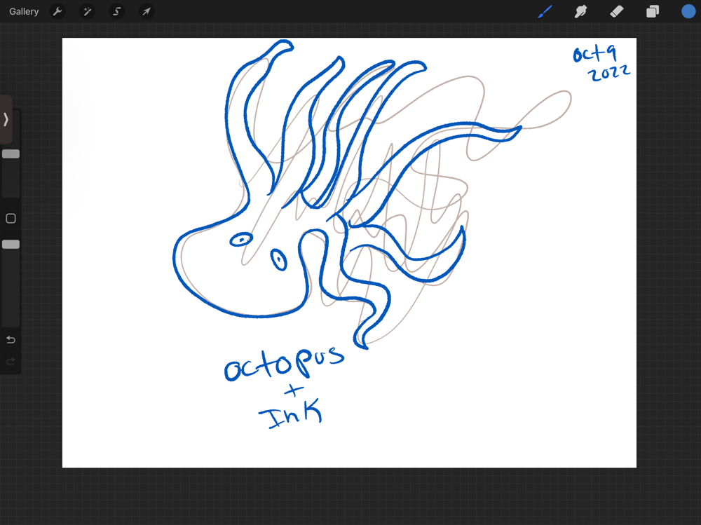This screenshot has width=701, height=525.
Task: Open the Actions wrench menu
Action: point(58,12)
